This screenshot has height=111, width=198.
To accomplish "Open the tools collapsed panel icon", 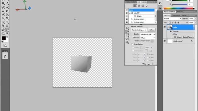I will click(160, 3).
